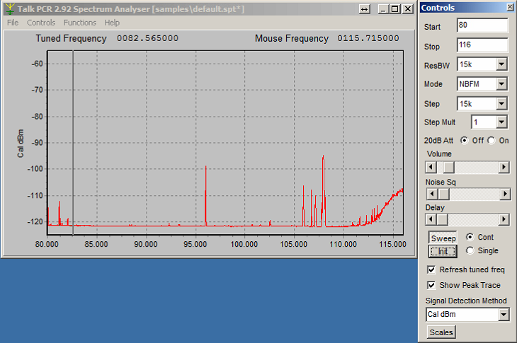The image size is (517, 343).
Task: Open Signal Detection Method dropdown
Action: point(504,315)
